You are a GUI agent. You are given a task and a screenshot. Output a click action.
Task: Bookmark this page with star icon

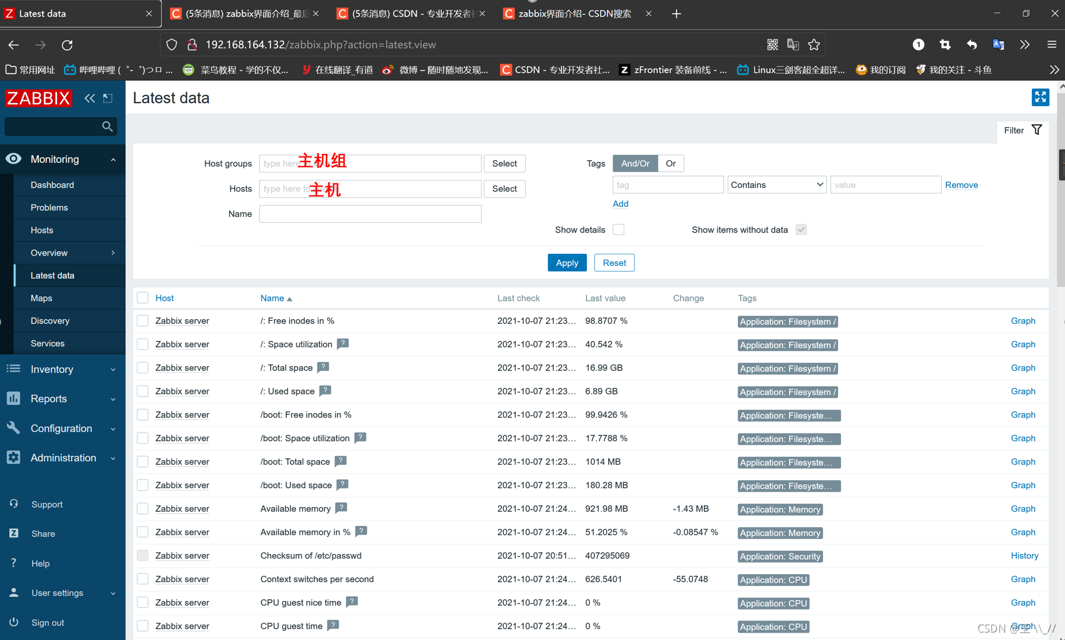(x=814, y=45)
